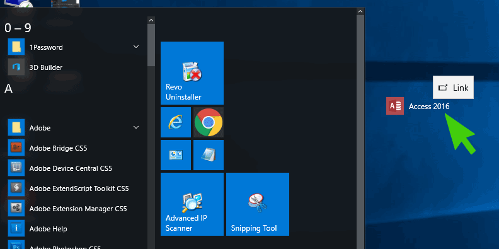
Task: Select the Adobe Device Central CS5 label
Action: 71,168
